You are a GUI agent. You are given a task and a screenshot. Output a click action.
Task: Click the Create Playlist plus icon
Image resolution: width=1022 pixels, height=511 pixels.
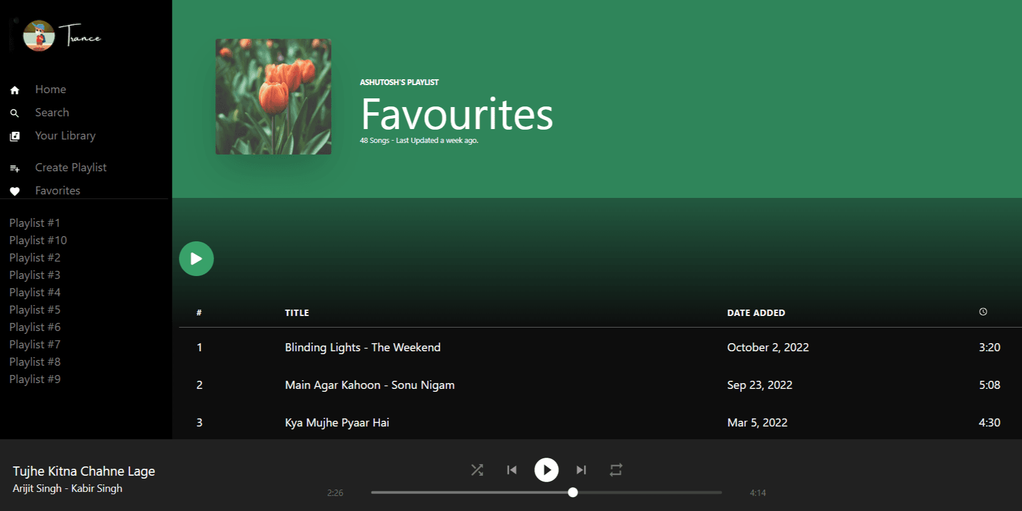click(x=15, y=168)
